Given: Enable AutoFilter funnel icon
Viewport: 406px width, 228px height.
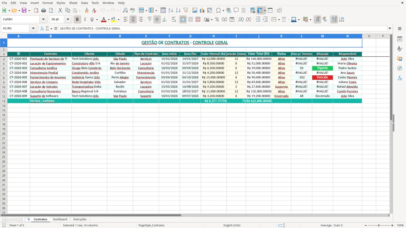Looking at the screenshot, I should point(186,10).
